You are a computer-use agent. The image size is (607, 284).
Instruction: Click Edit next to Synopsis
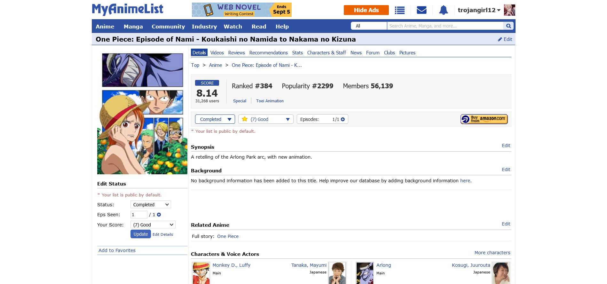click(x=506, y=146)
